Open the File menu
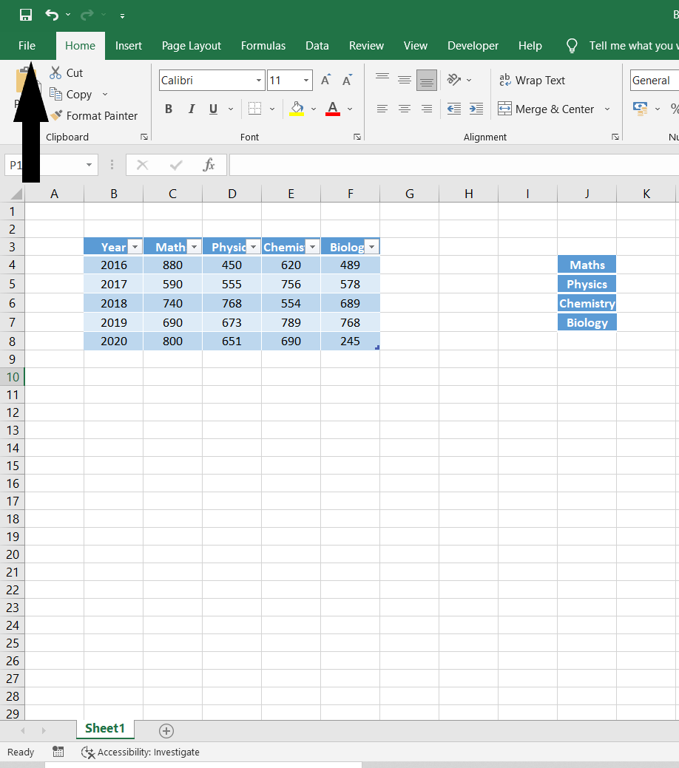This screenshot has height=768, width=679. (x=27, y=45)
